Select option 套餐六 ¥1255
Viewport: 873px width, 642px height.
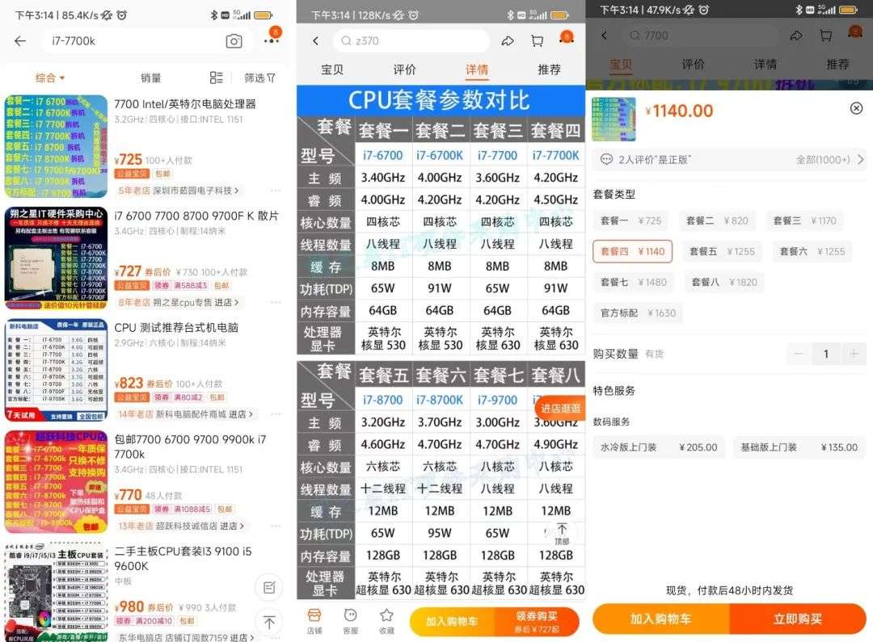pyautogui.click(x=812, y=251)
